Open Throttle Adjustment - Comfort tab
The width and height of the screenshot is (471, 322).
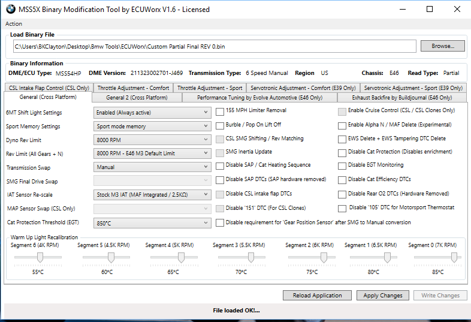(x=133, y=88)
